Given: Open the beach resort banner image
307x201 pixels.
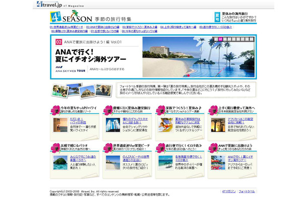Looking at the screenshot, I should point(198,57).
